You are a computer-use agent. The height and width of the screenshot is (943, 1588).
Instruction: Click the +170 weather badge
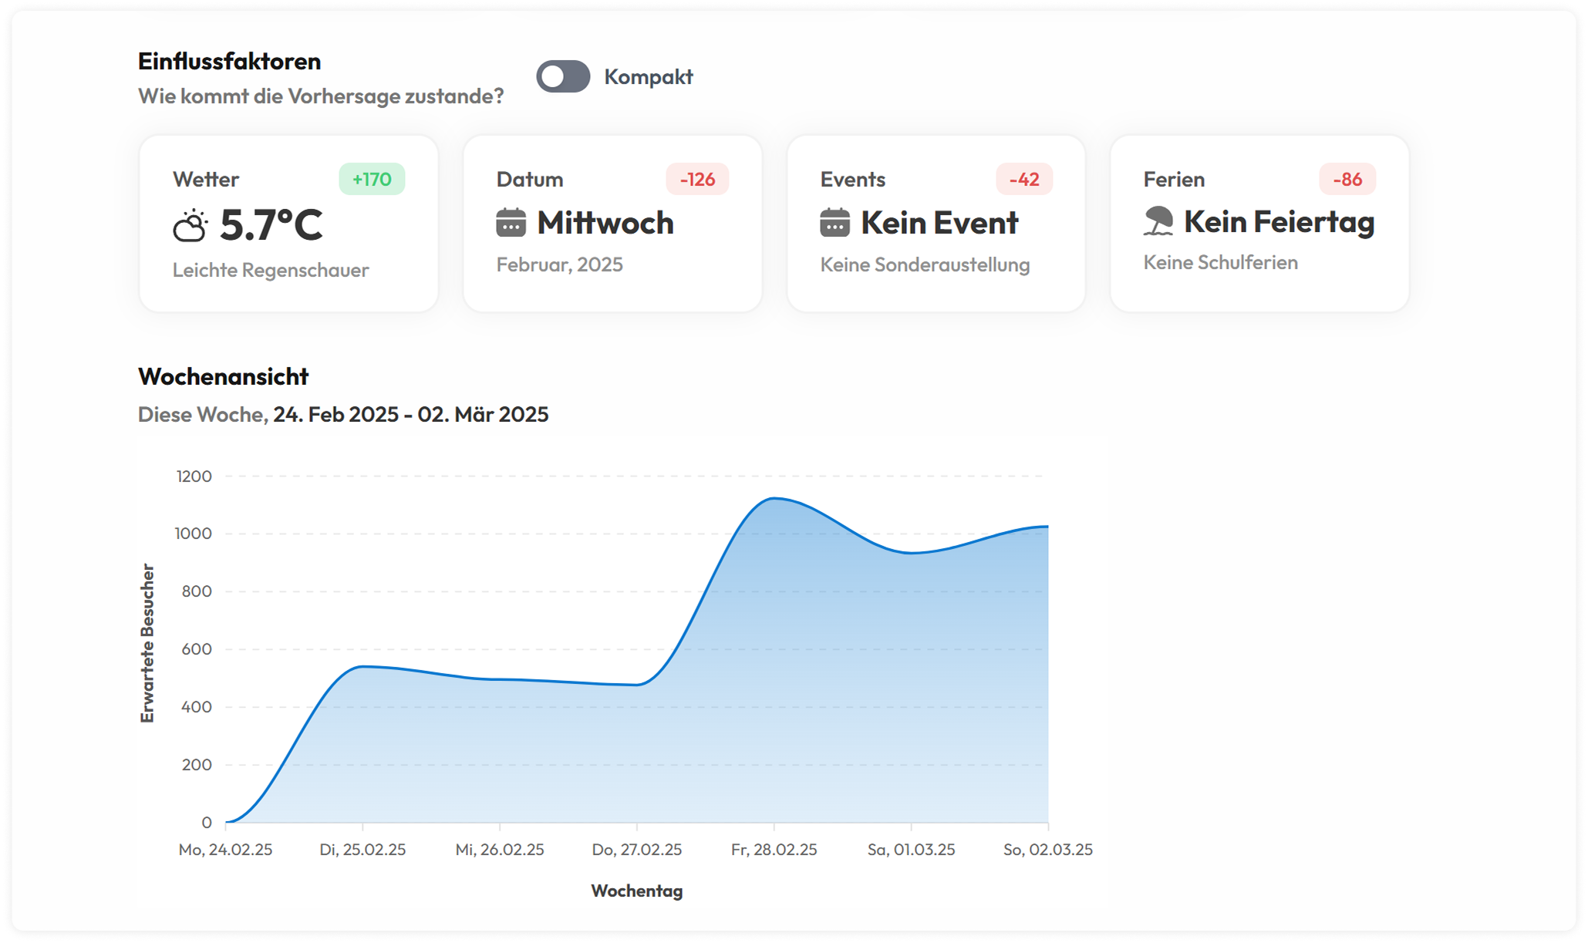tap(372, 179)
